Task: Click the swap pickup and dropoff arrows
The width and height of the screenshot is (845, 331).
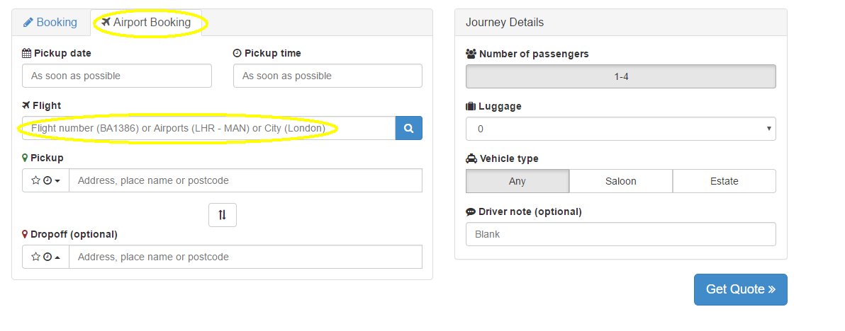Action: pos(223,216)
